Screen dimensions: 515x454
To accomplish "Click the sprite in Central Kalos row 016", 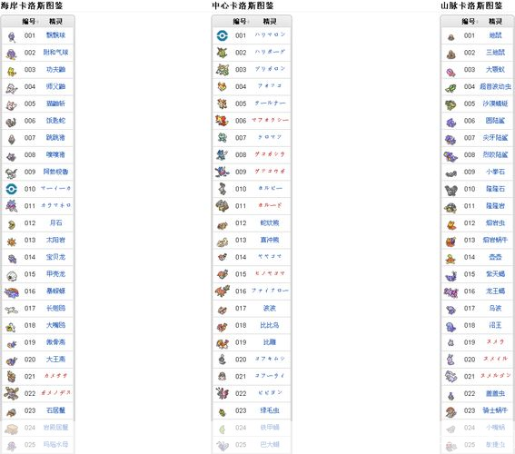I will tap(223, 291).
